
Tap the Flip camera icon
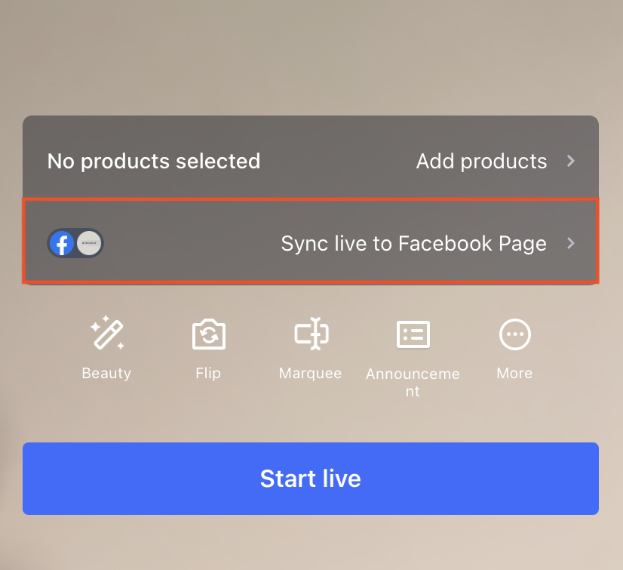(x=208, y=334)
